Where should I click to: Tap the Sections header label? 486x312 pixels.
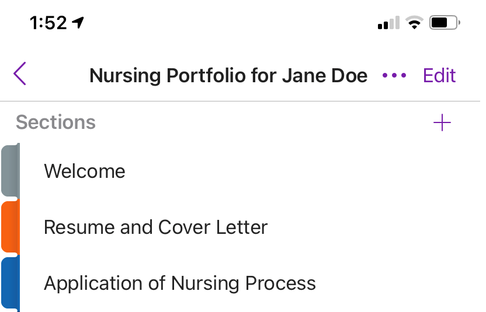click(x=56, y=122)
